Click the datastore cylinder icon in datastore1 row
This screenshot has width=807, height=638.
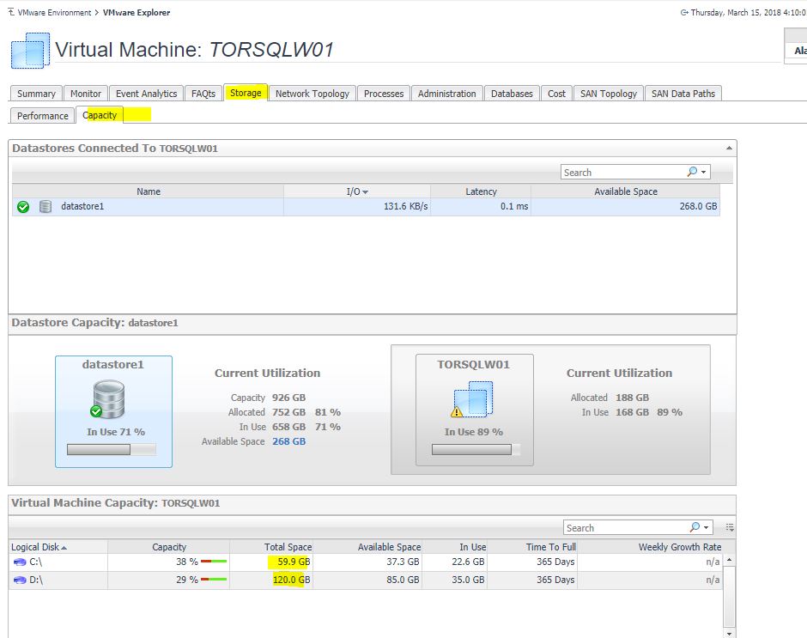click(46, 206)
